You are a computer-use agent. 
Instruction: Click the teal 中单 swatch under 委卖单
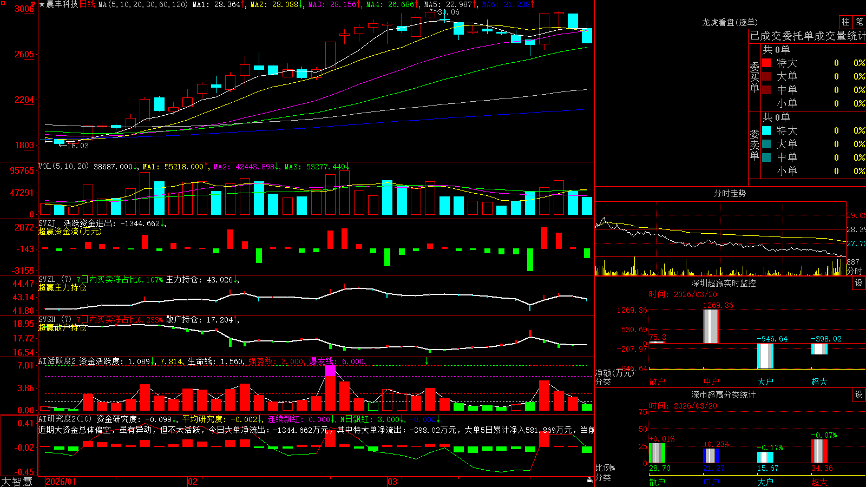tap(766, 157)
